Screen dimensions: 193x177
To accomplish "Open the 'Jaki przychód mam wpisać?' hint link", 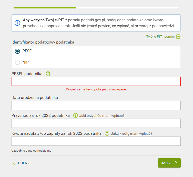I will tap(102, 116).
